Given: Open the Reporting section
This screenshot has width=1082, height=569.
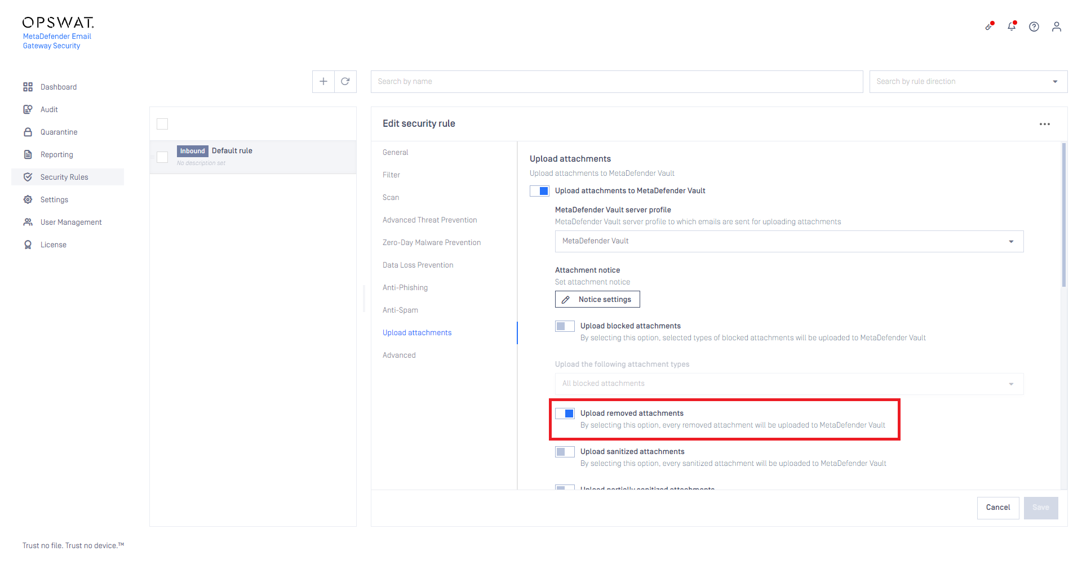Looking at the screenshot, I should [57, 154].
